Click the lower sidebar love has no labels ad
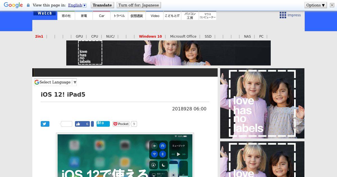Screen dimensions: 337x177 (262, 159)
